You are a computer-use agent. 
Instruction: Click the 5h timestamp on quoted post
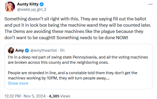(62, 50)
